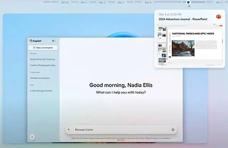Toggle the Copilot sidebar collapse icon
The image size is (228, 148).
tap(54, 41)
